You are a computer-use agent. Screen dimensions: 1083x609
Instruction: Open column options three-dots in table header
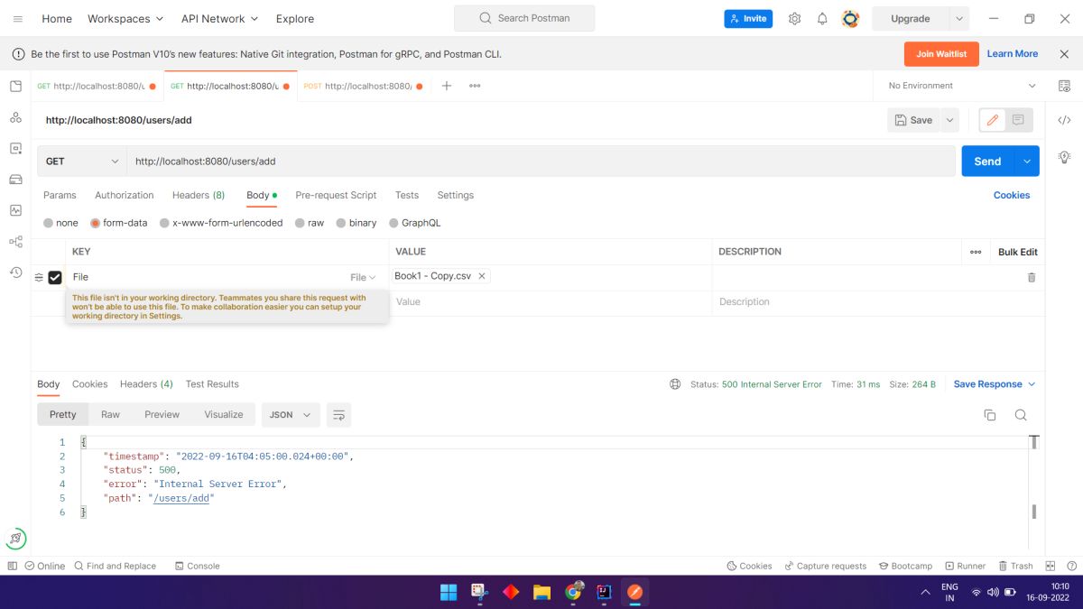pyautogui.click(x=976, y=252)
